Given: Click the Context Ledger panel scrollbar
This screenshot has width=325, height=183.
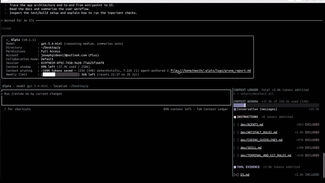Looking at the screenshot, I should click(x=324, y=165).
